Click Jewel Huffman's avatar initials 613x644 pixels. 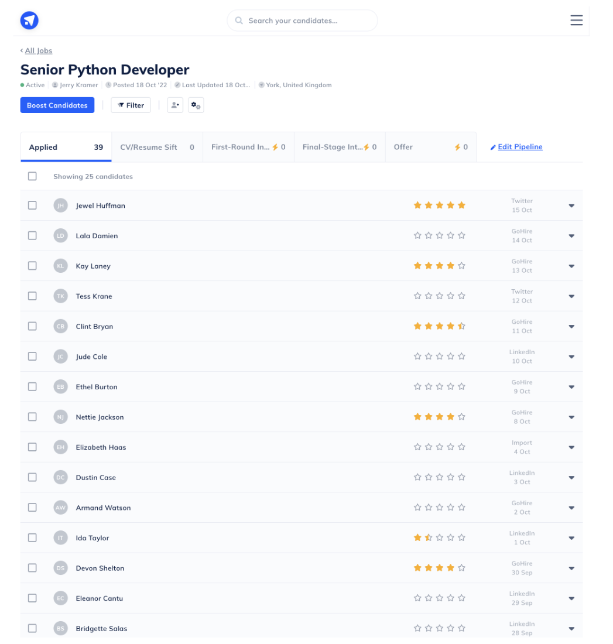[60, 205]
